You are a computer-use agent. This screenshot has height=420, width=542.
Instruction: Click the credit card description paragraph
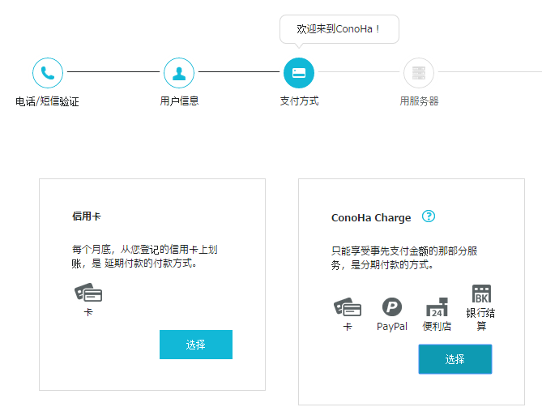(144, 256)
